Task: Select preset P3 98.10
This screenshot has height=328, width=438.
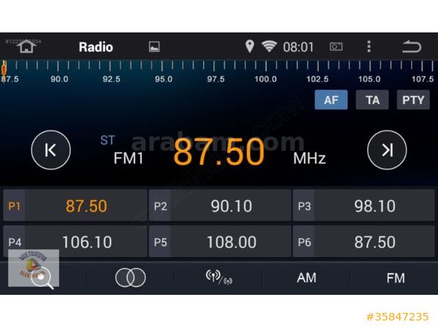Action: coord(364,206)
